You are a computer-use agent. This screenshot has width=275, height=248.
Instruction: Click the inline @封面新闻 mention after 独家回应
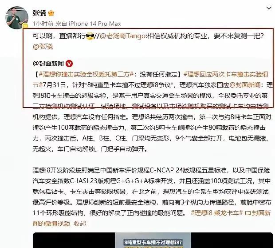click(x=245, y=85)
